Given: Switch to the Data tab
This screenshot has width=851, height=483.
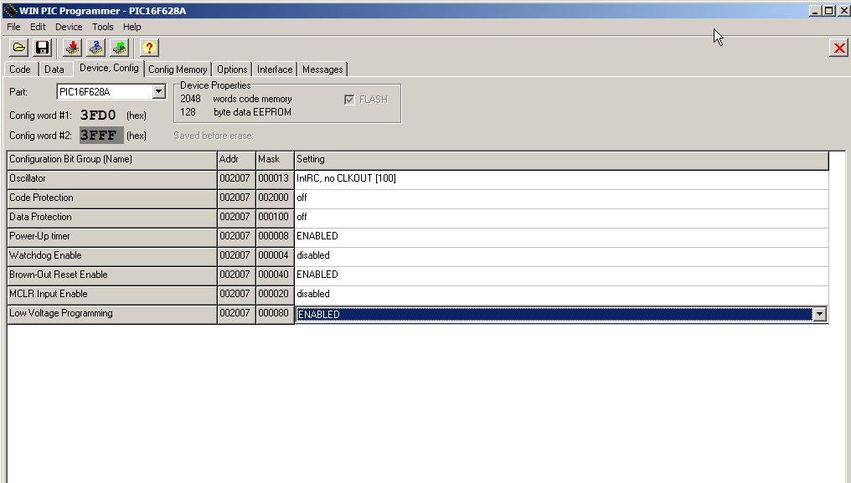Looking at the screenshot, I should (54, 69).
